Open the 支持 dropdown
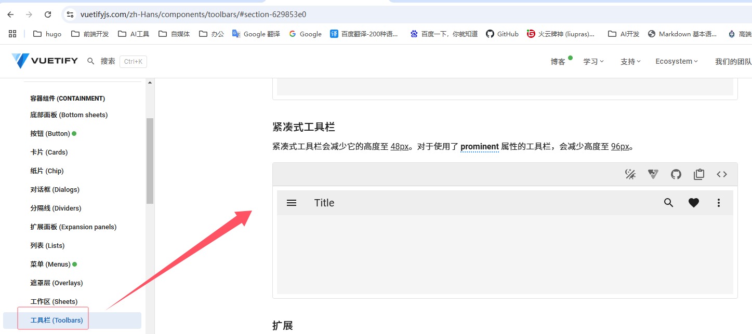The height and width of the screenshot is (334, 752). 630,61
